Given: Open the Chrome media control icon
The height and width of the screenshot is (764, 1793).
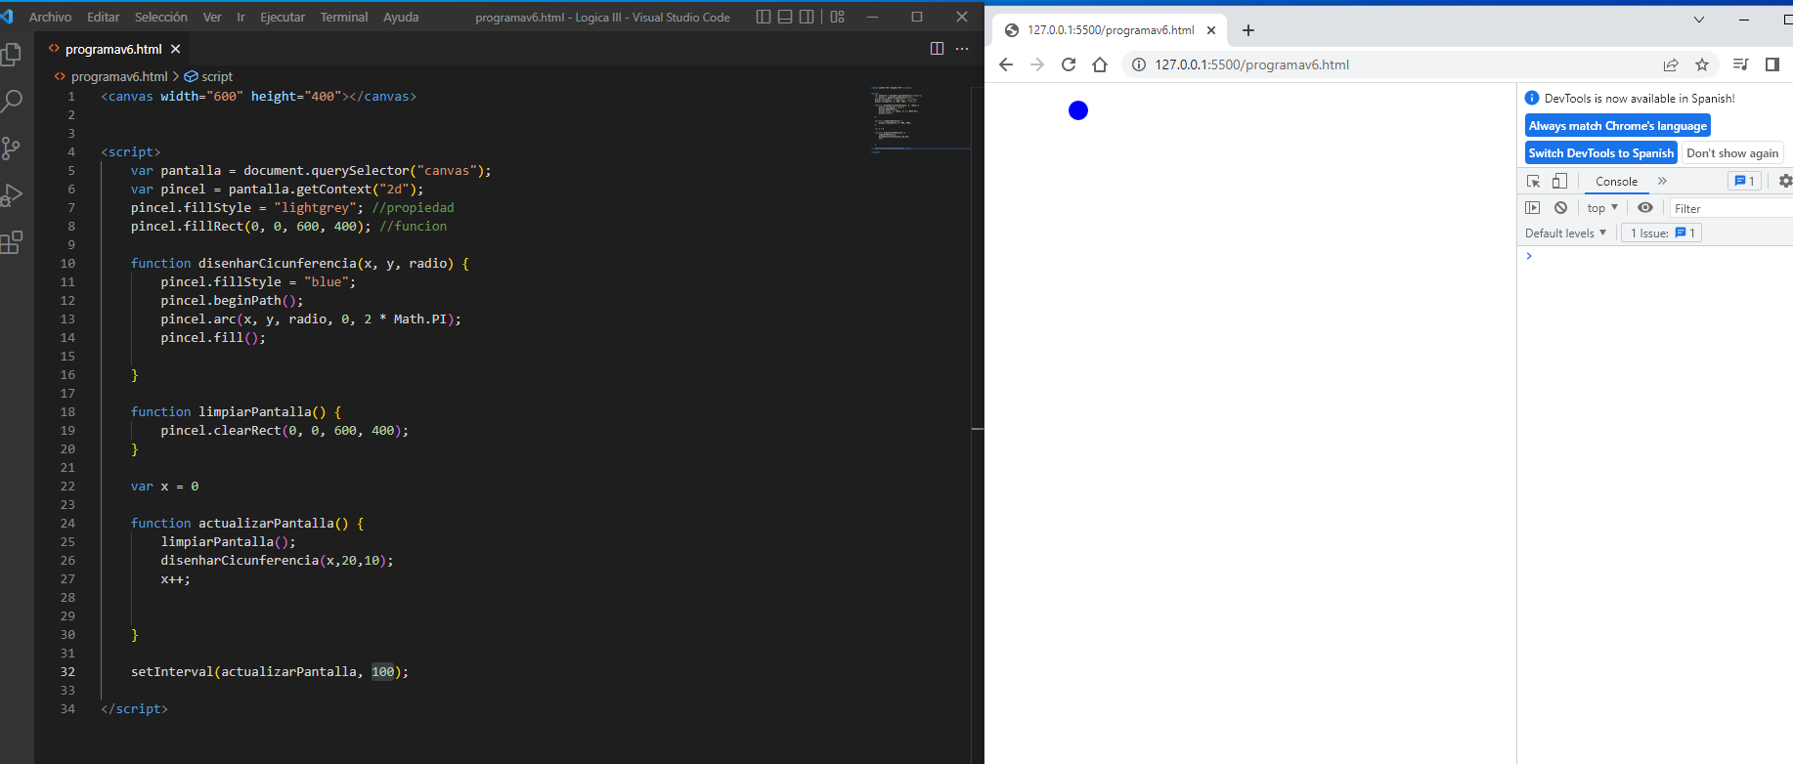Looking at the screenshot, I should (x=1740, y=64).
